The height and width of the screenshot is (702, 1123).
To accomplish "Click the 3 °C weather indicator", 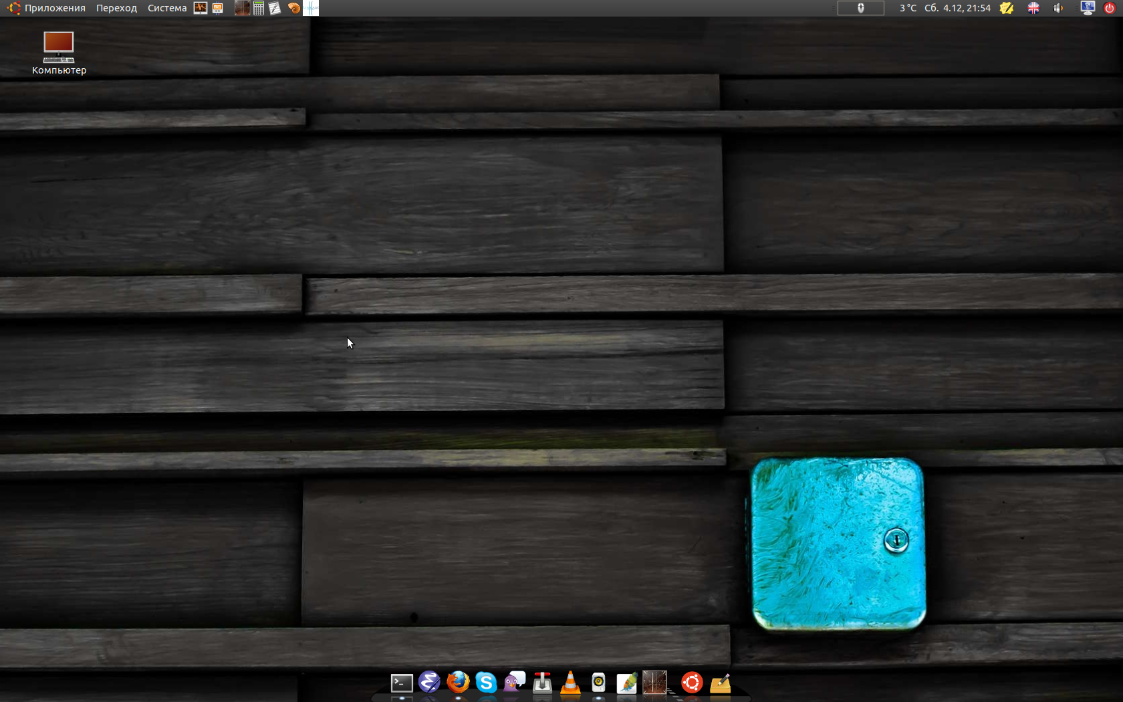I will [907, 8].
